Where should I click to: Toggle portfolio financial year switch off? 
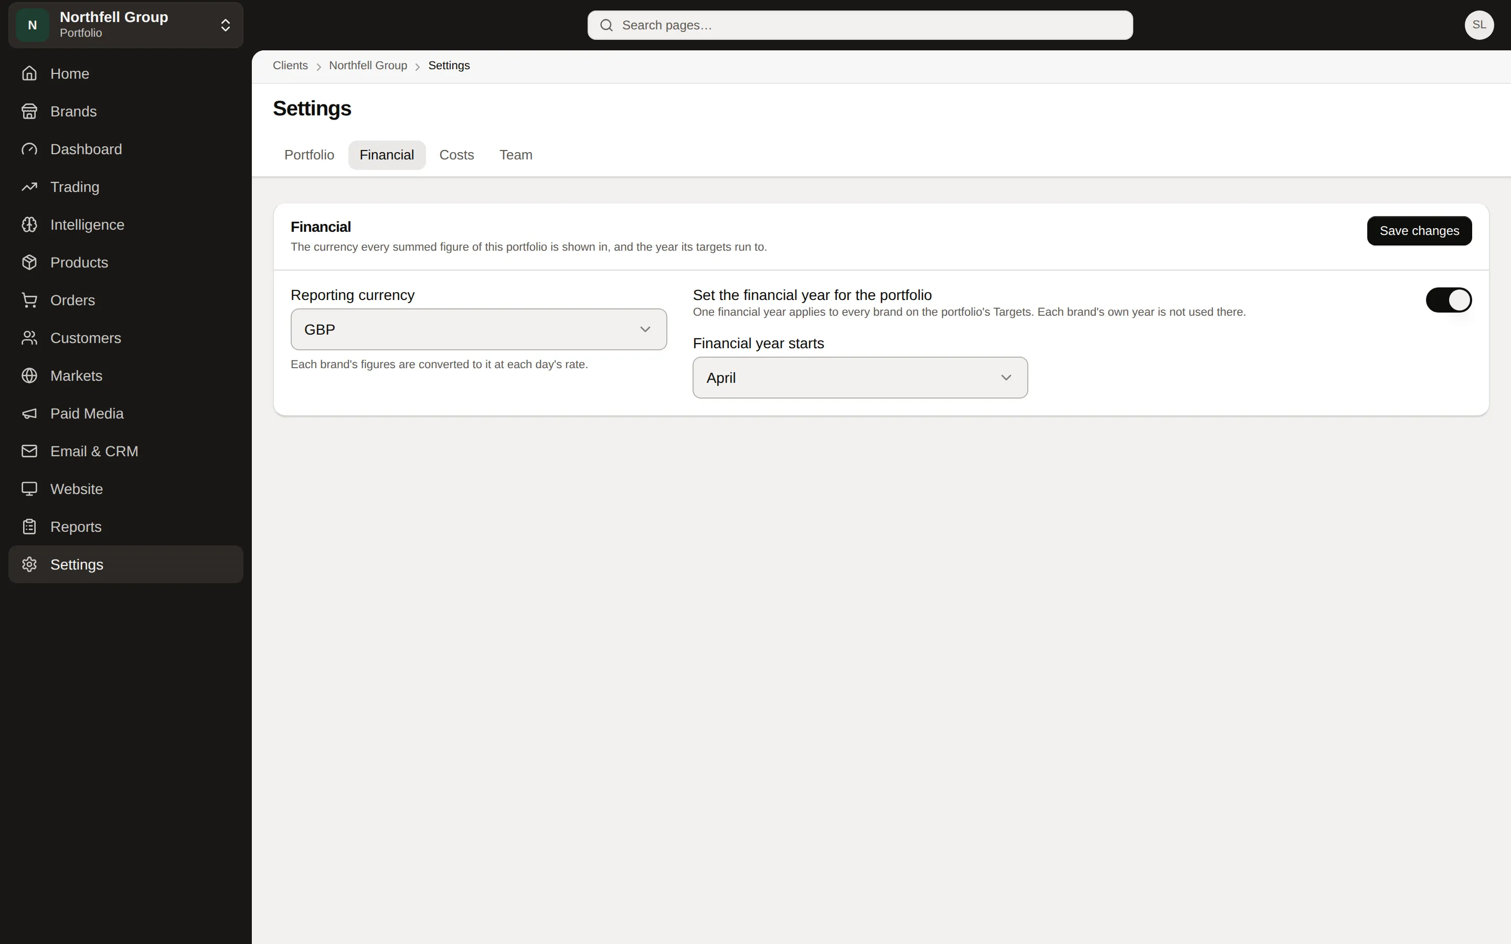(x=1449, y=301)
